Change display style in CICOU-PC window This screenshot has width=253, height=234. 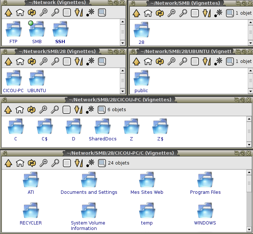pos(67,110)
